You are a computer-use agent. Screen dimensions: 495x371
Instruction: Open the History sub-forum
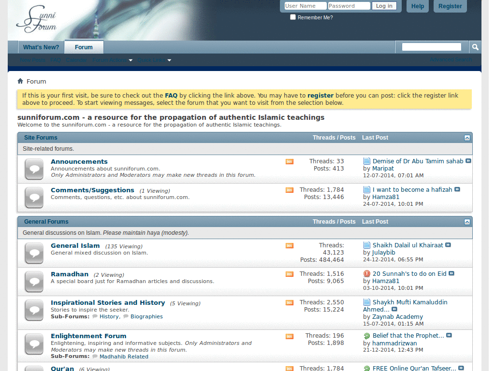109,316
